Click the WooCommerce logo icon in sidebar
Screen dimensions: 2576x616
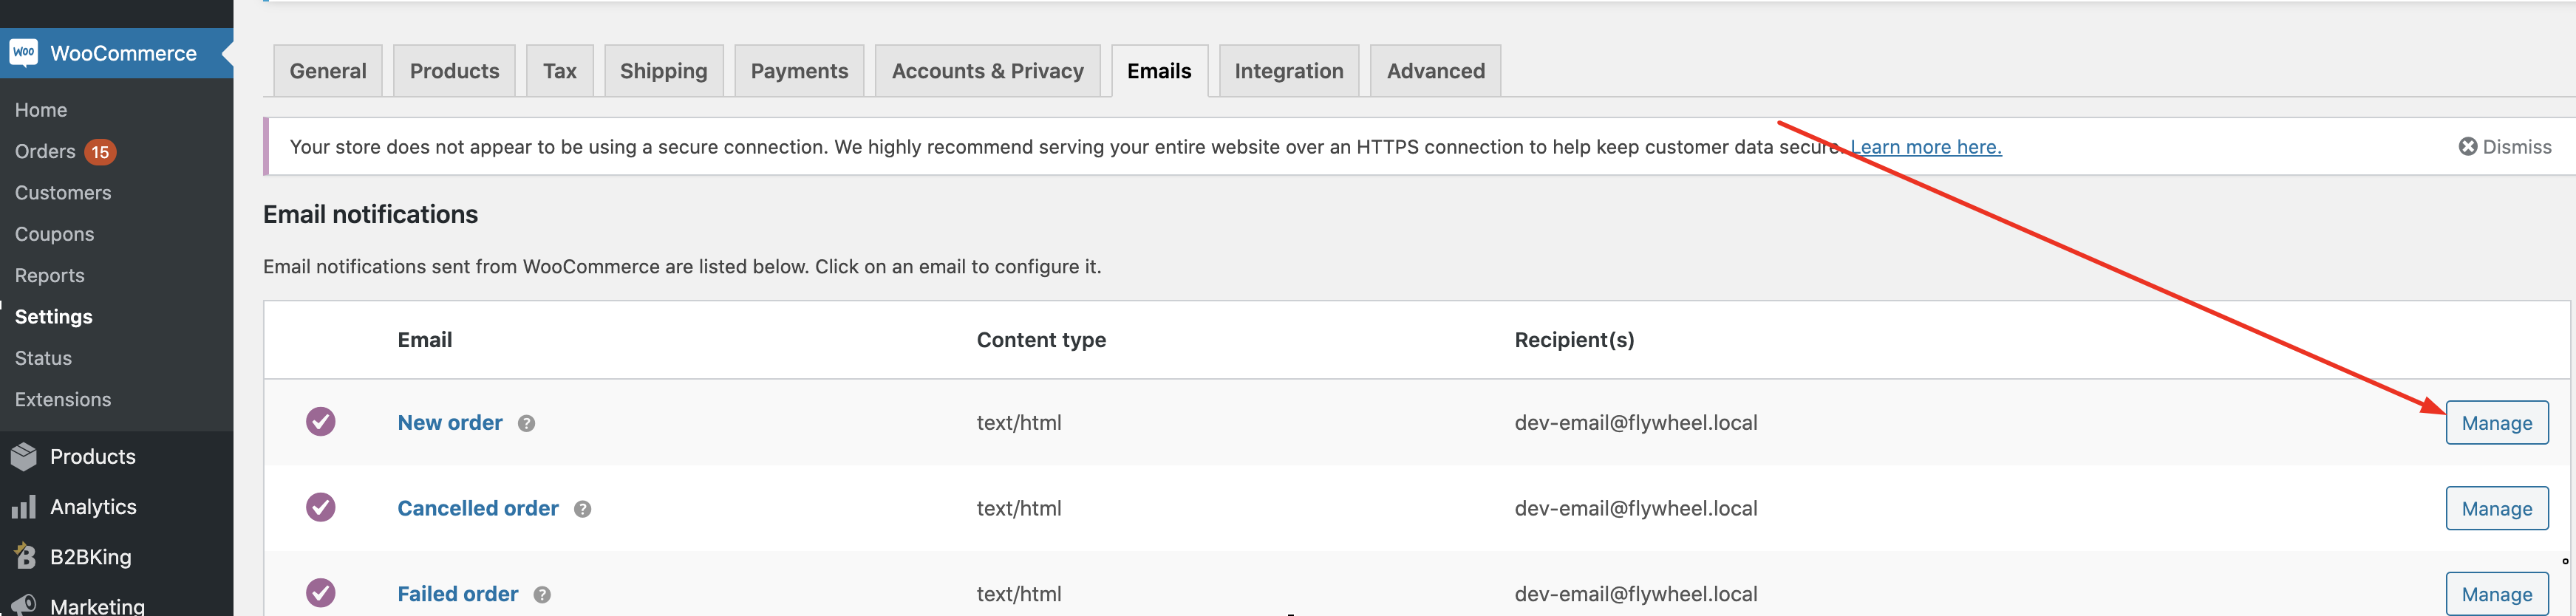pos(24,53)
